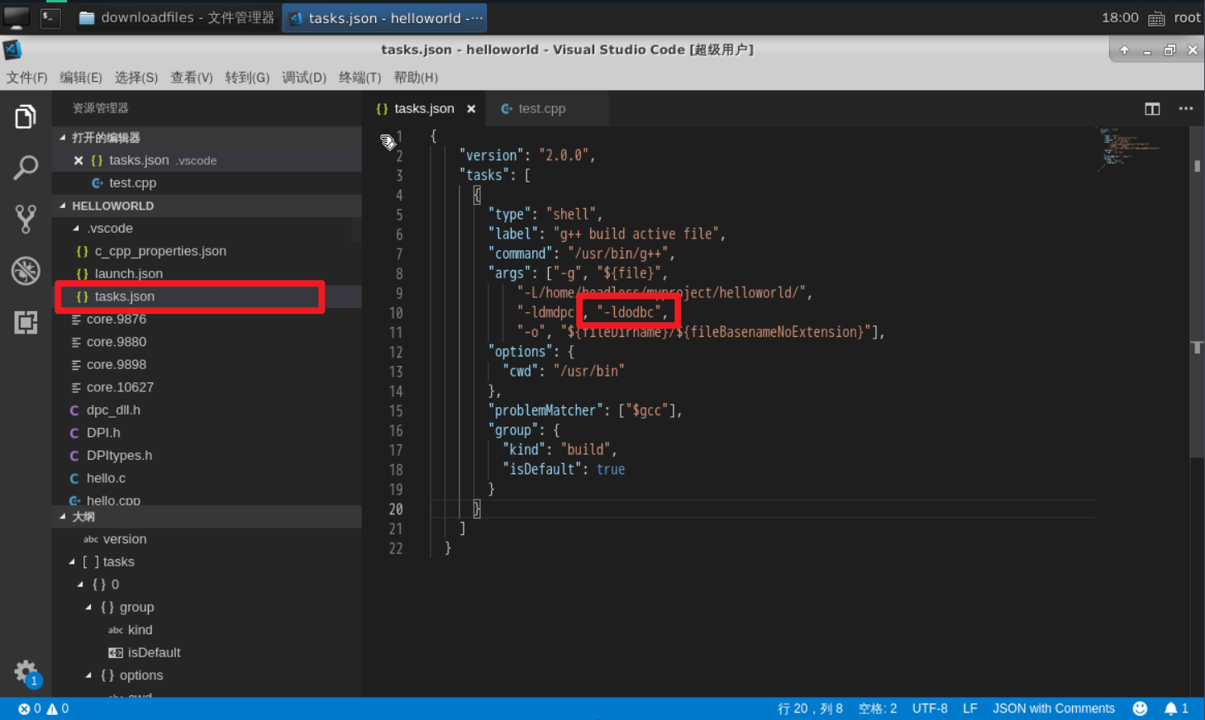
Task: Open launch.json in explorer
Action: pyautogui.click(x=207, y=274)
